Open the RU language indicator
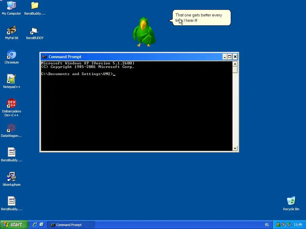The width and height of the screenshot is (306, 229). 267,225
